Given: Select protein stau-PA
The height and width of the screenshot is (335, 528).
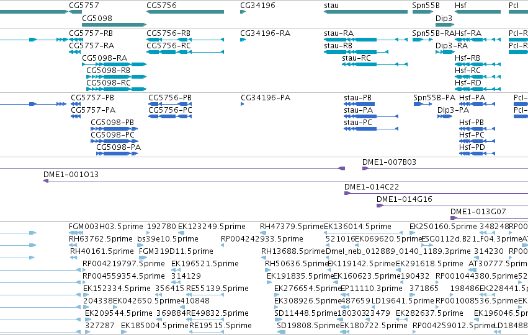Looking at the screenshot, I should pyautogui.click(x=358, y=110).
